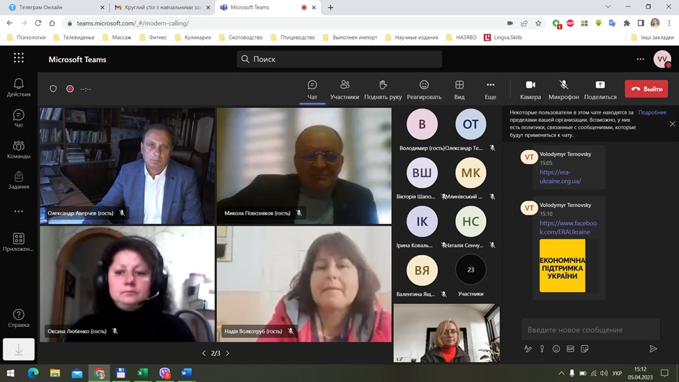Open the Еще more actions menu
This screenshot has height=382, width=679.
pos(490,90)
